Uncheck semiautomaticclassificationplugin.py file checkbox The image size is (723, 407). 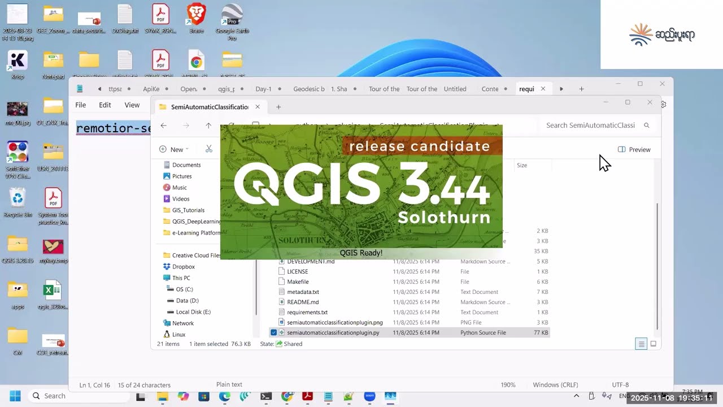coord(274,332)
